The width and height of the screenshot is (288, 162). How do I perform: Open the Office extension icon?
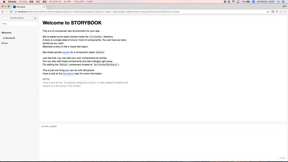coord(273,12)
